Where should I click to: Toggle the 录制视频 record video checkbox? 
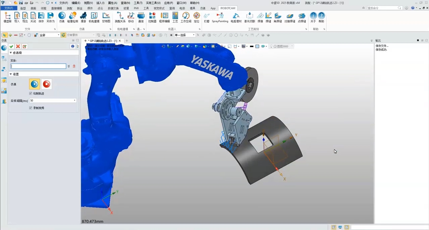coord(30,108)
